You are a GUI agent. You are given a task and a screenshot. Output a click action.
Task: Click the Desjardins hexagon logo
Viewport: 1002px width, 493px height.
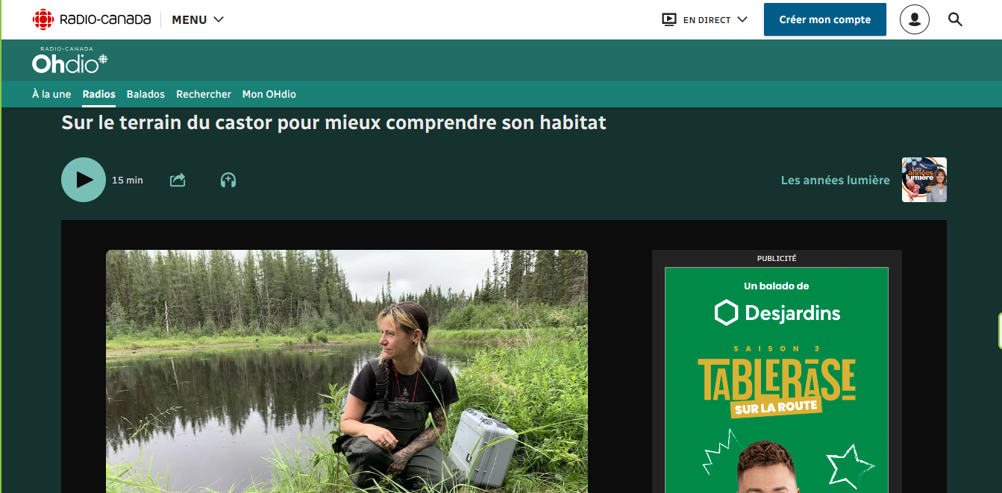[726, 313]
